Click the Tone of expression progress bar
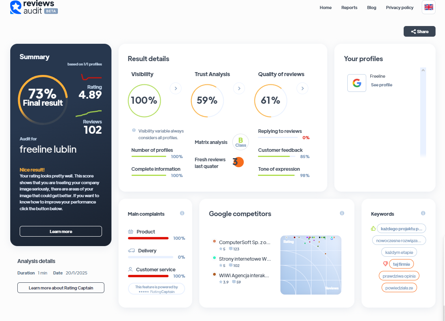 coord(276,175)
